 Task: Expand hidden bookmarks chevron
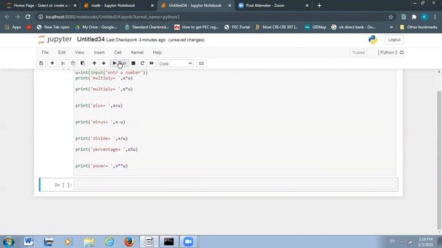(x=392, y=28)
